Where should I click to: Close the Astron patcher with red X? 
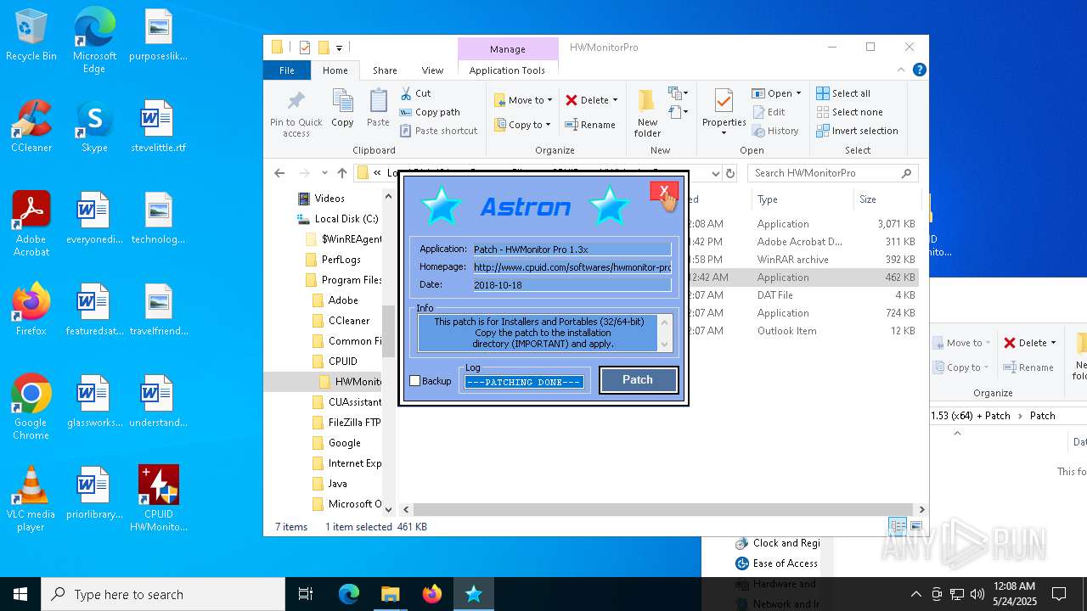pos(662,191)
